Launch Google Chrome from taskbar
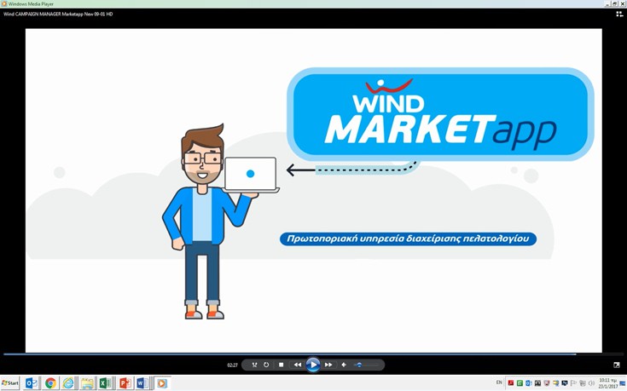 [50, 383]
